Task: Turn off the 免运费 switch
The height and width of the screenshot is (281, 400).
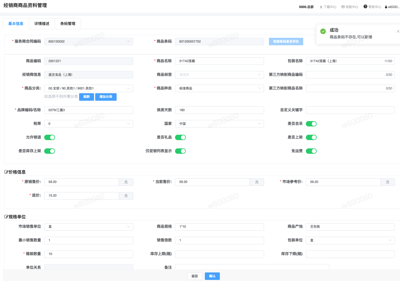Action: click(311, 151)
